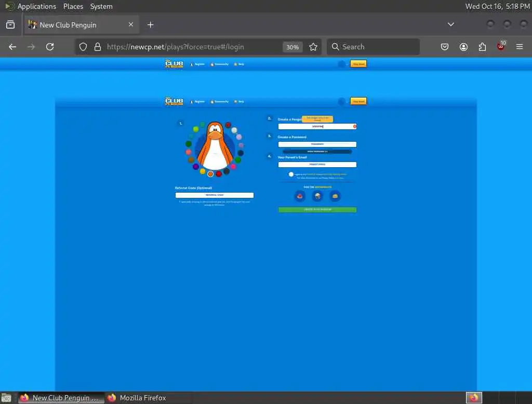Choose the pink penguin color

pyautogui.click(x=233, y=167)
